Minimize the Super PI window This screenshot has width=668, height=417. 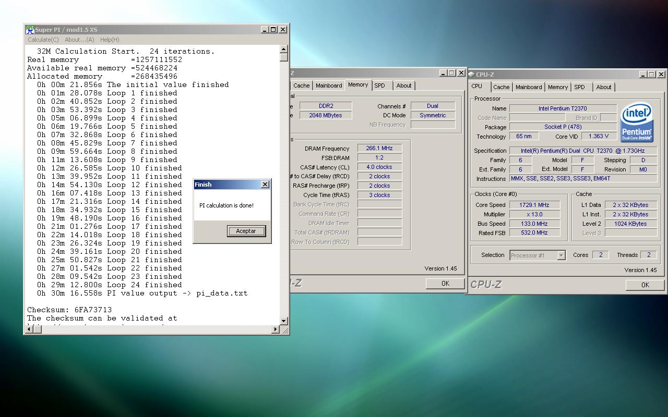pyautogui.click(x=265, y=30)
